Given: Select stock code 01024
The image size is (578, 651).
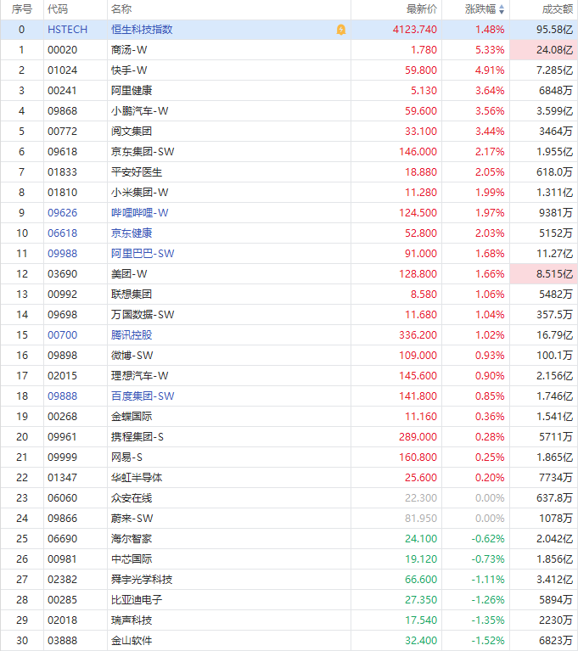Looking at the screenshot, I should click(x=62, y=70).
